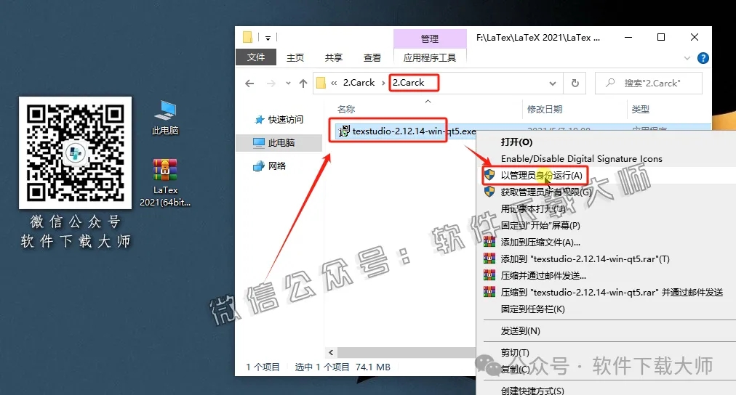Screen dimensions: 736x395
Task: Click the 管理 contextual tab header
Action: tap(430, 39)
